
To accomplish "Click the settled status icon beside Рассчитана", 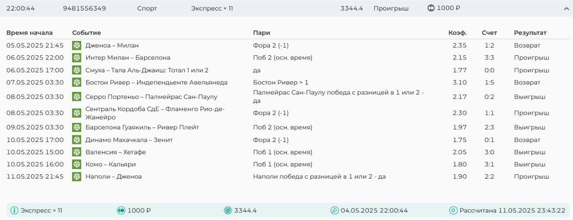I will tap(453, 210).
